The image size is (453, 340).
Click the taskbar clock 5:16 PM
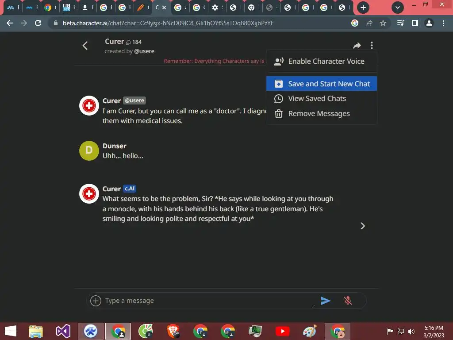(434, 328)
